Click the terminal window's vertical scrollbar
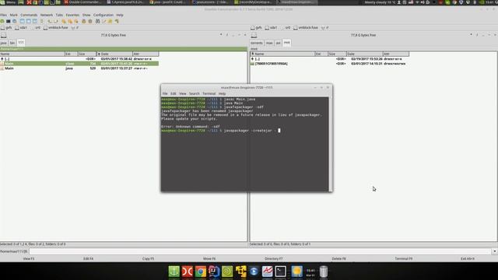Image resolution: width=498 pixels, height=280 pixels. pos(330,144)
